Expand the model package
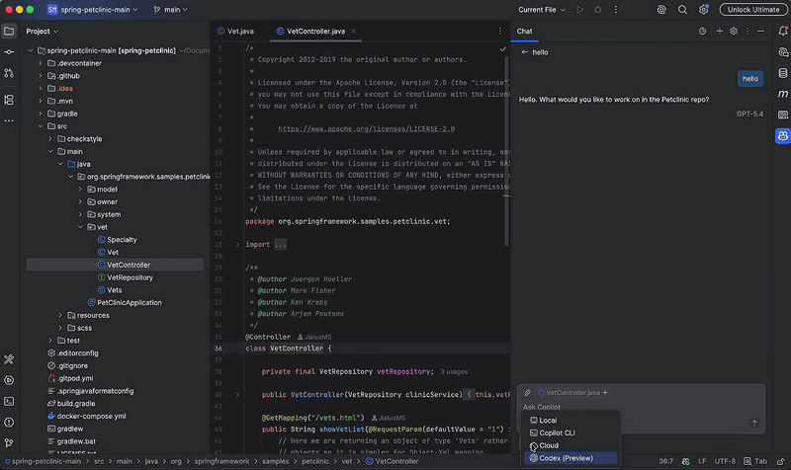The width and height of the screenshot is (791, 470). click(80, 190)
